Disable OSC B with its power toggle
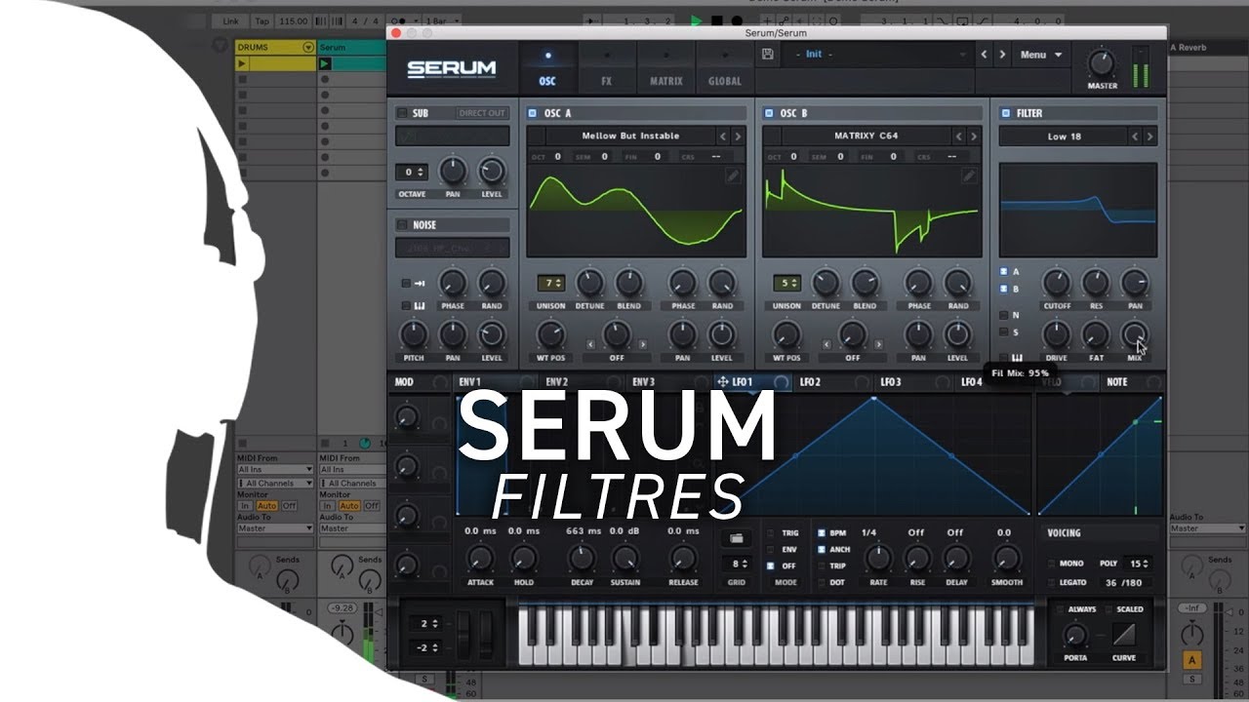Image resolution: width=1249 pixels, height=702 pixels. click(768, 113)
